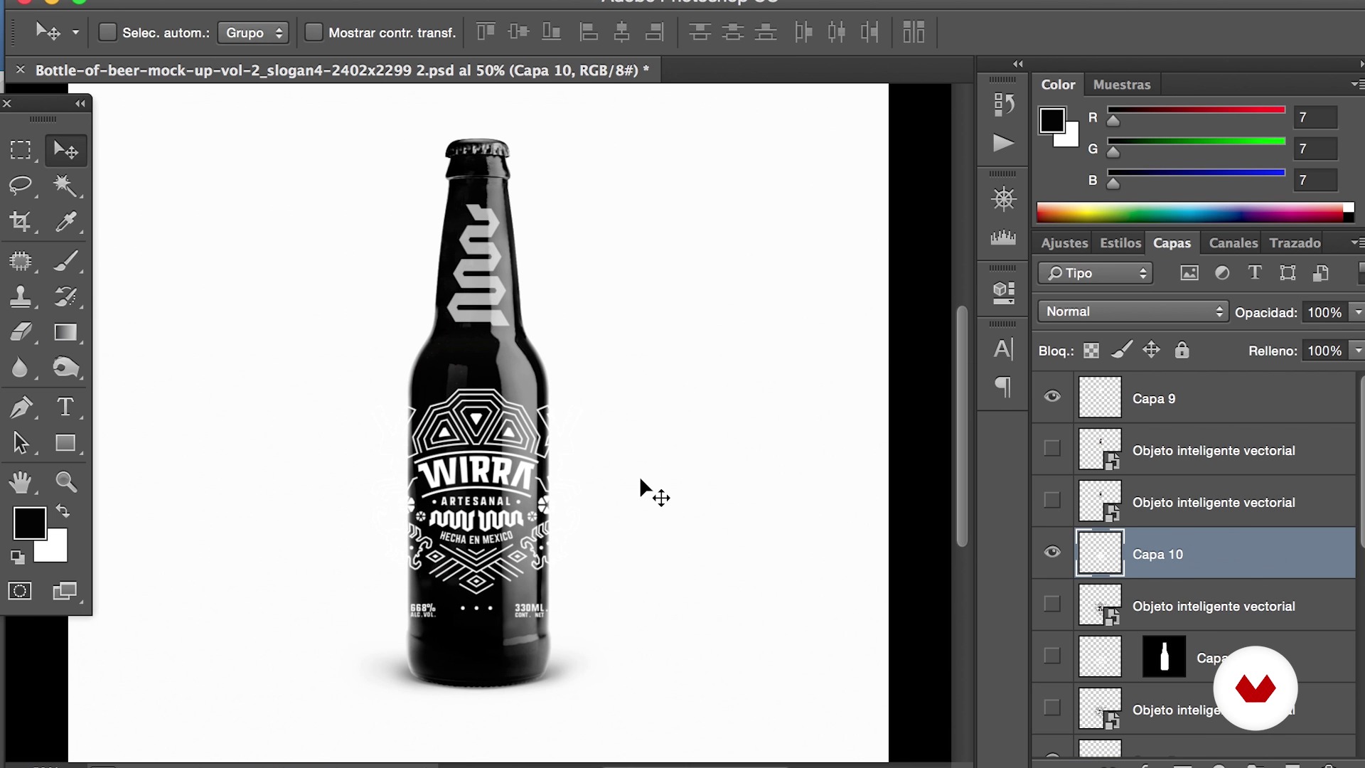This screenshot has height=768, width=1365.
Task: Select the Healing Brush tool
Action: 20,261
